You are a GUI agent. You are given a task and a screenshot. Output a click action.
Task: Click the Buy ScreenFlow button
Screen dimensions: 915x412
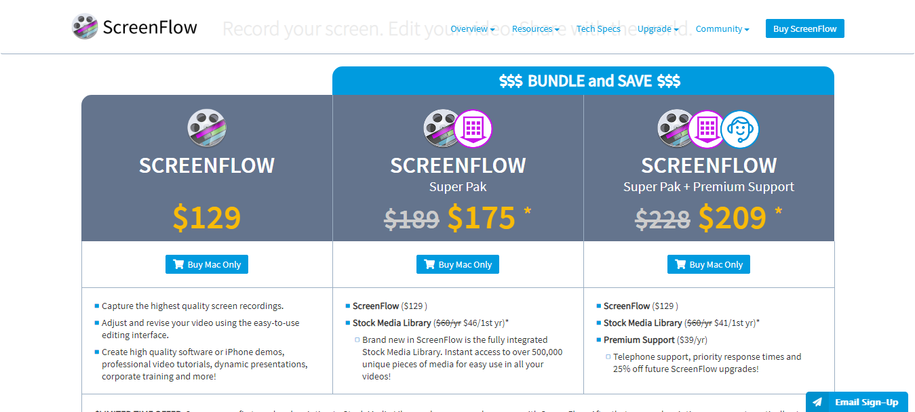click(804, 28)
